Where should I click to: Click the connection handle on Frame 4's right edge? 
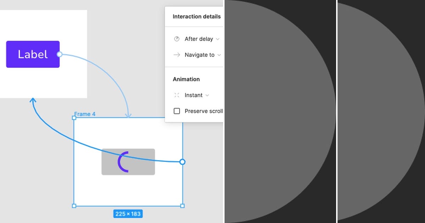tap(182, 162)
